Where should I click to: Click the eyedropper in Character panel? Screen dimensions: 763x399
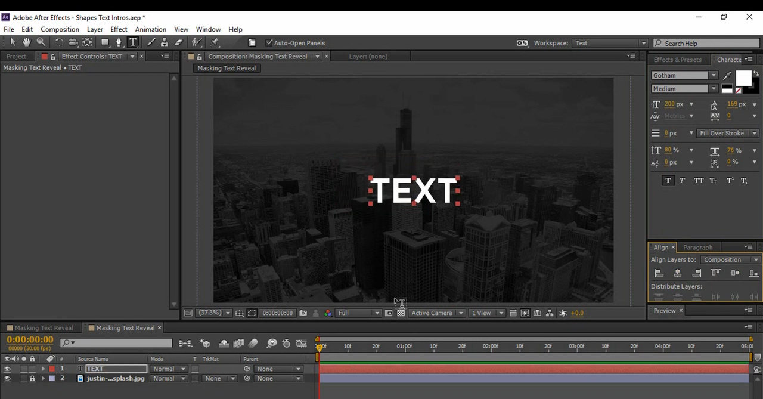(727, 76)
